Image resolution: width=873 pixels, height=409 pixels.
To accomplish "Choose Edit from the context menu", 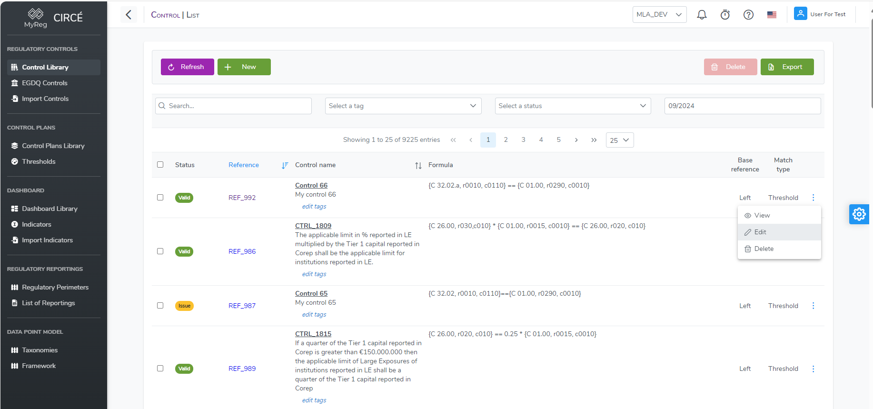I will 760,232.
